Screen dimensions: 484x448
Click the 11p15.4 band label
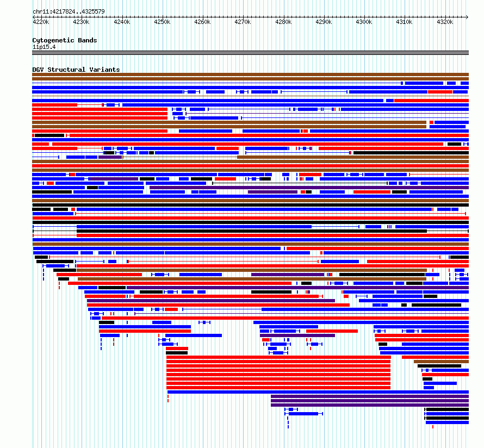[x=44, y=47]
